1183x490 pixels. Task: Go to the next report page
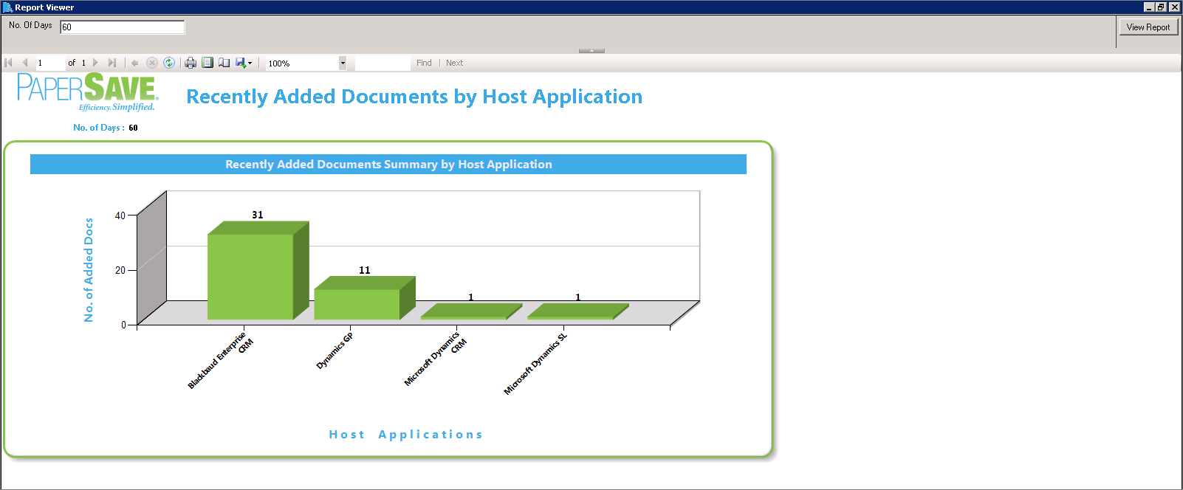[x=95, y=63]
